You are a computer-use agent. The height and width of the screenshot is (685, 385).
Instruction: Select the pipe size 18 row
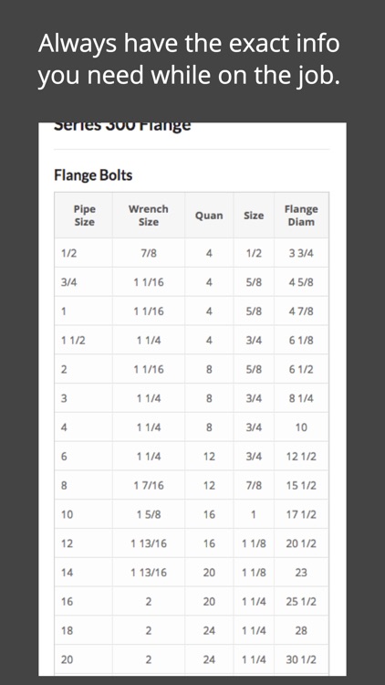click(192, 630)
